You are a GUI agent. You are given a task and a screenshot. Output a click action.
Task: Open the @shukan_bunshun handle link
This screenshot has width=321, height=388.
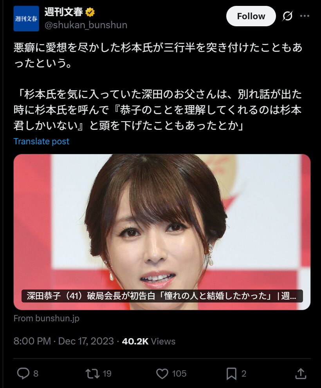click(86, 25)
